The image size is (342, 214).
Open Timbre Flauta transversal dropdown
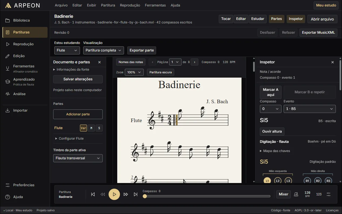click(x=78, y=158)
